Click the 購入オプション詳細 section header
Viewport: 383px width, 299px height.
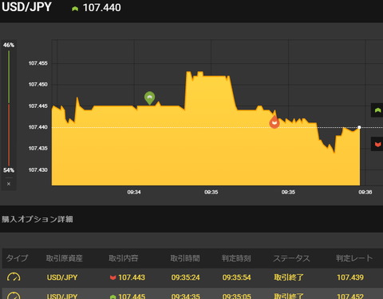(x=38, y=219)
